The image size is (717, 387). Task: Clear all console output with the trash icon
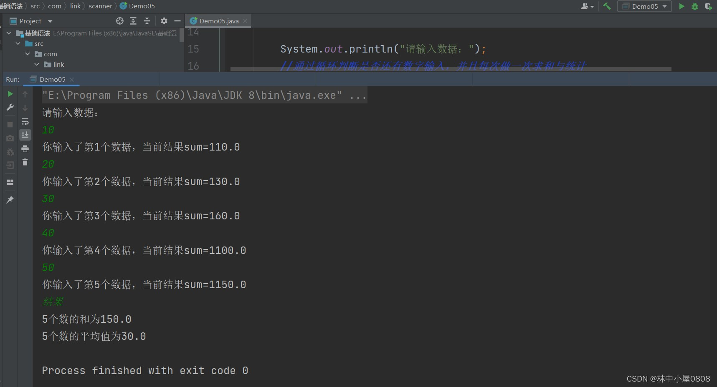(25, 162)
